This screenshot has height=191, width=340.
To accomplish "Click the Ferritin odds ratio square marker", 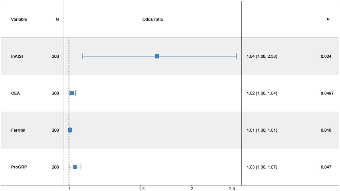I will tap(70, 130).
